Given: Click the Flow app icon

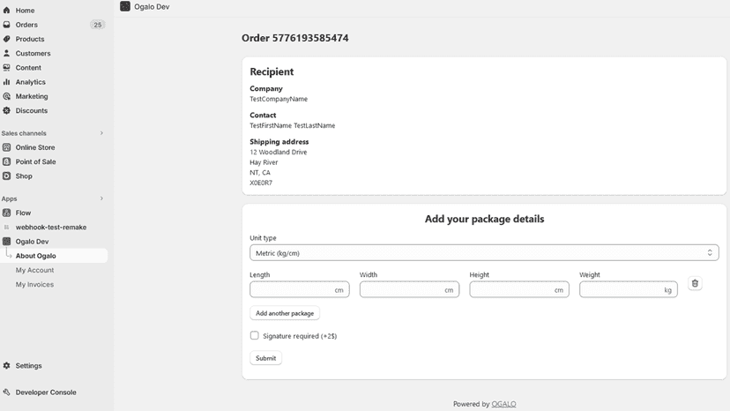Looking at the screenshot, I should pos(6,213).
